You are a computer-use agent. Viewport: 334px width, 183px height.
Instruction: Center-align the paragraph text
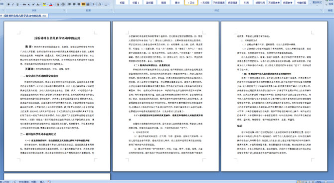(x=74, y=4)
